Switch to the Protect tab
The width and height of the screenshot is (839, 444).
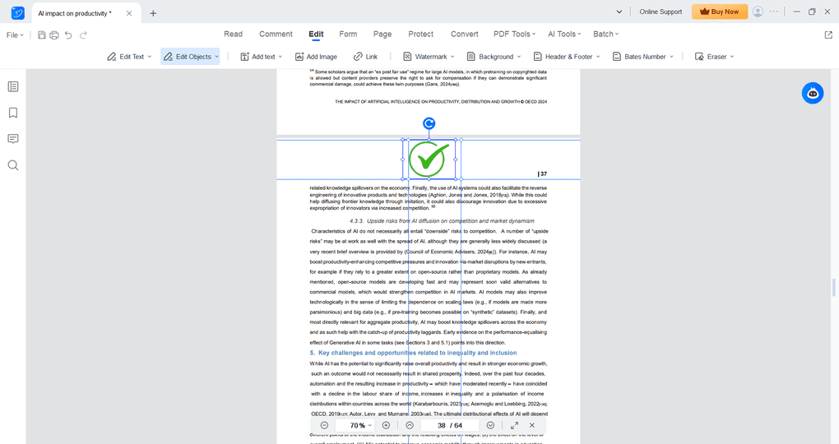(x=420, y=35)
